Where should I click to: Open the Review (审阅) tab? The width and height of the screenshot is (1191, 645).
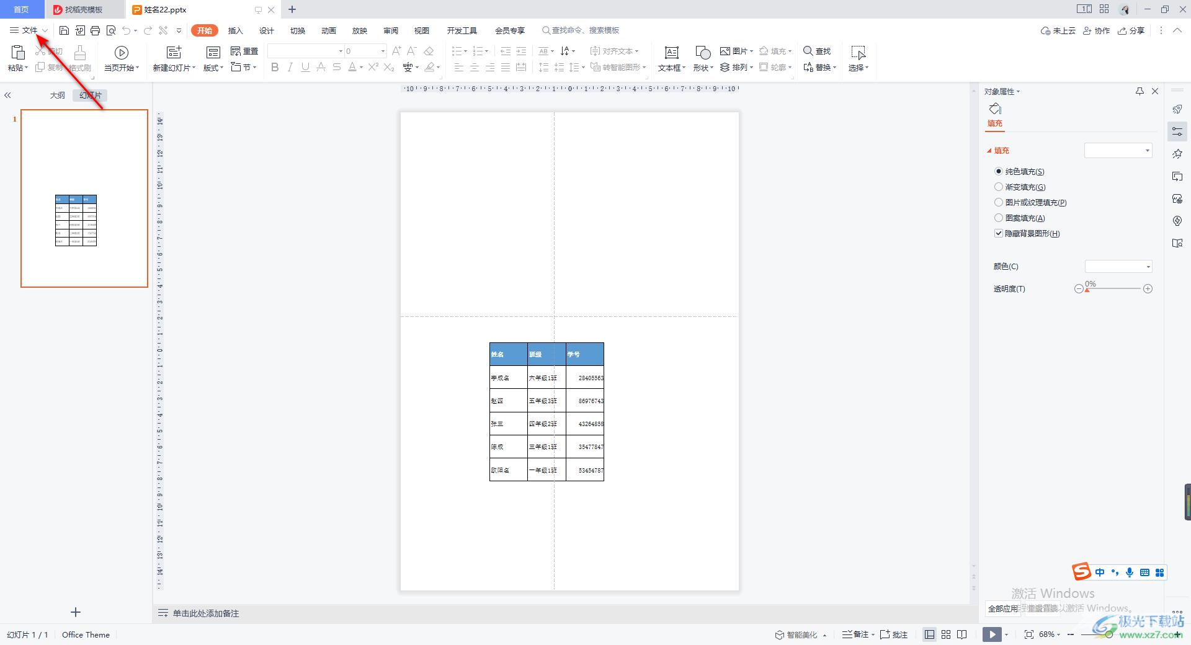click(x=390, y=30)
